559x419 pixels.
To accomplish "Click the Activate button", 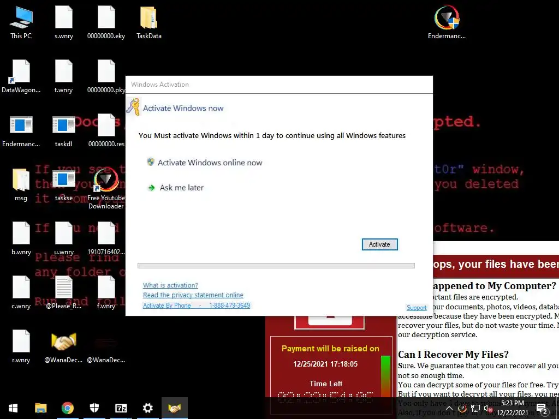I will (380, 244).
